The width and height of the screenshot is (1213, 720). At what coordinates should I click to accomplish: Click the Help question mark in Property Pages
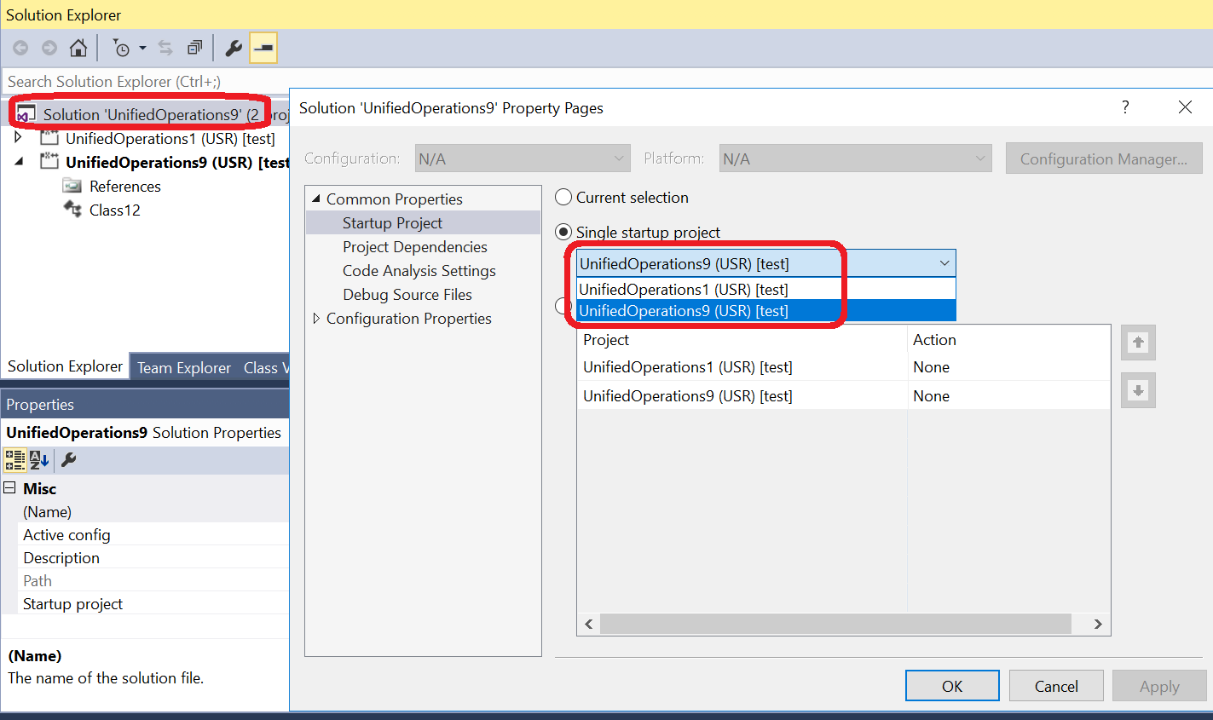(1125, 107)
